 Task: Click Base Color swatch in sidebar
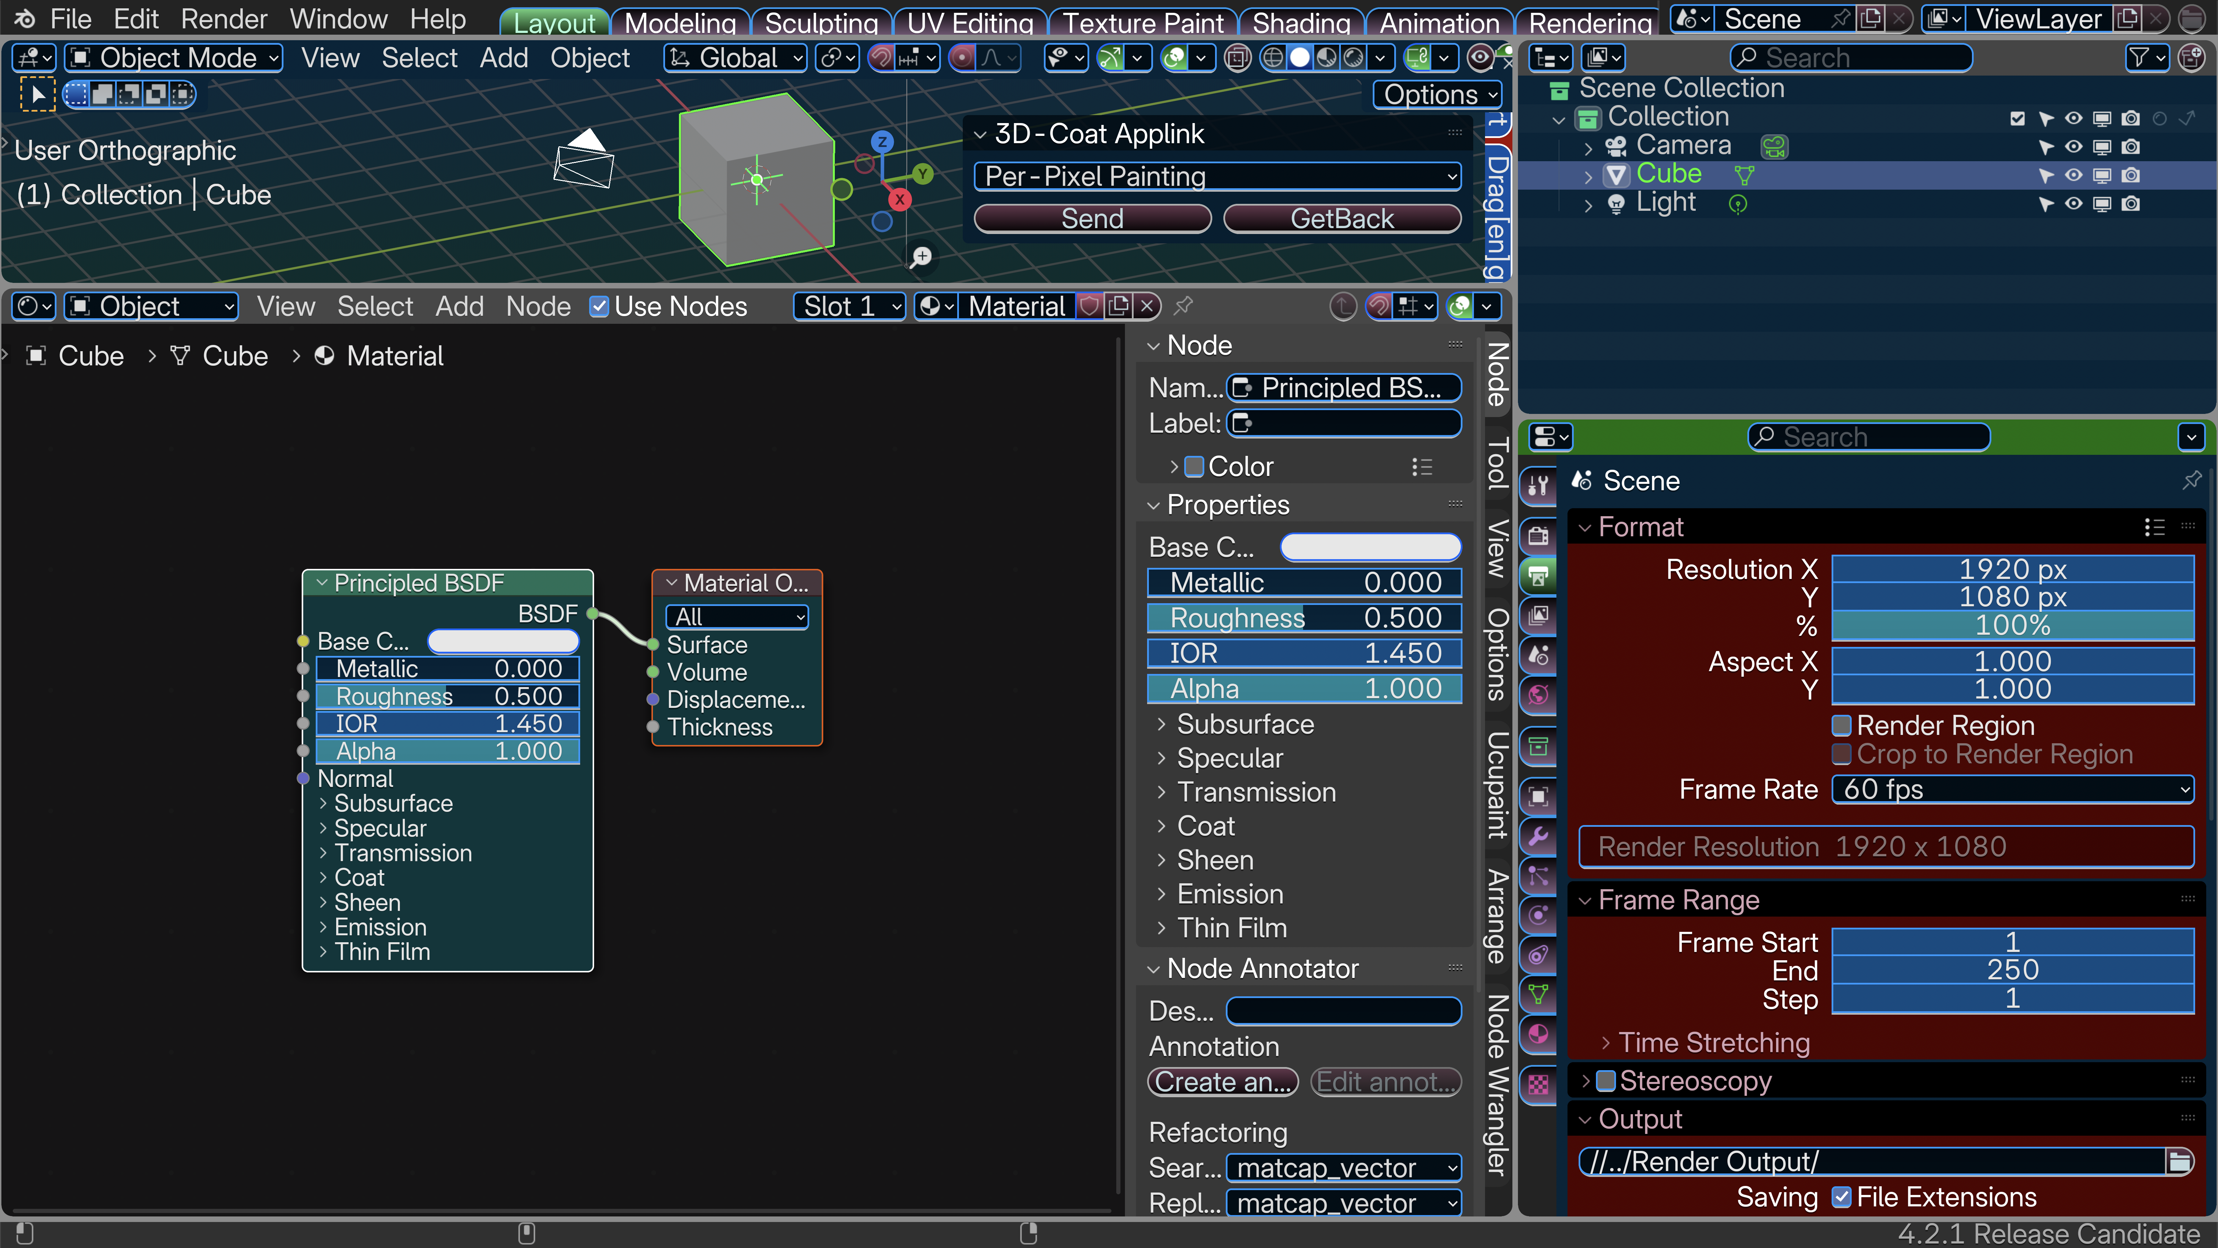pos(1371,548)
